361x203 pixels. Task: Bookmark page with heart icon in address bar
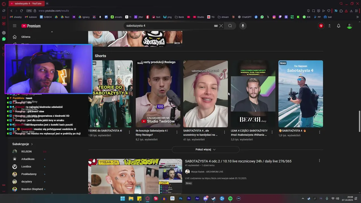(329, 11)
